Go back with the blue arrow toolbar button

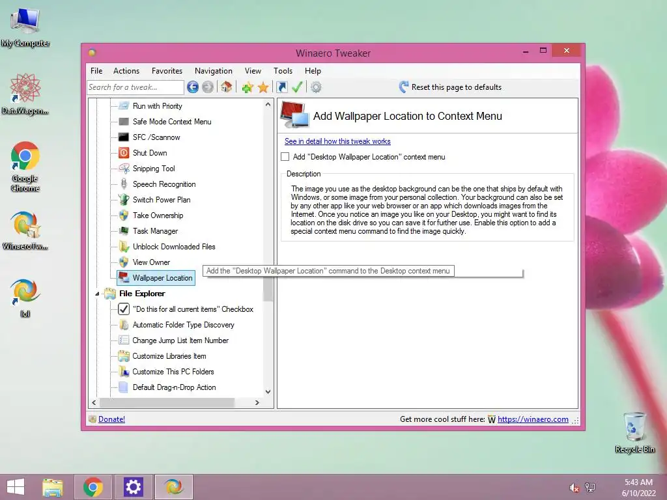193,87
